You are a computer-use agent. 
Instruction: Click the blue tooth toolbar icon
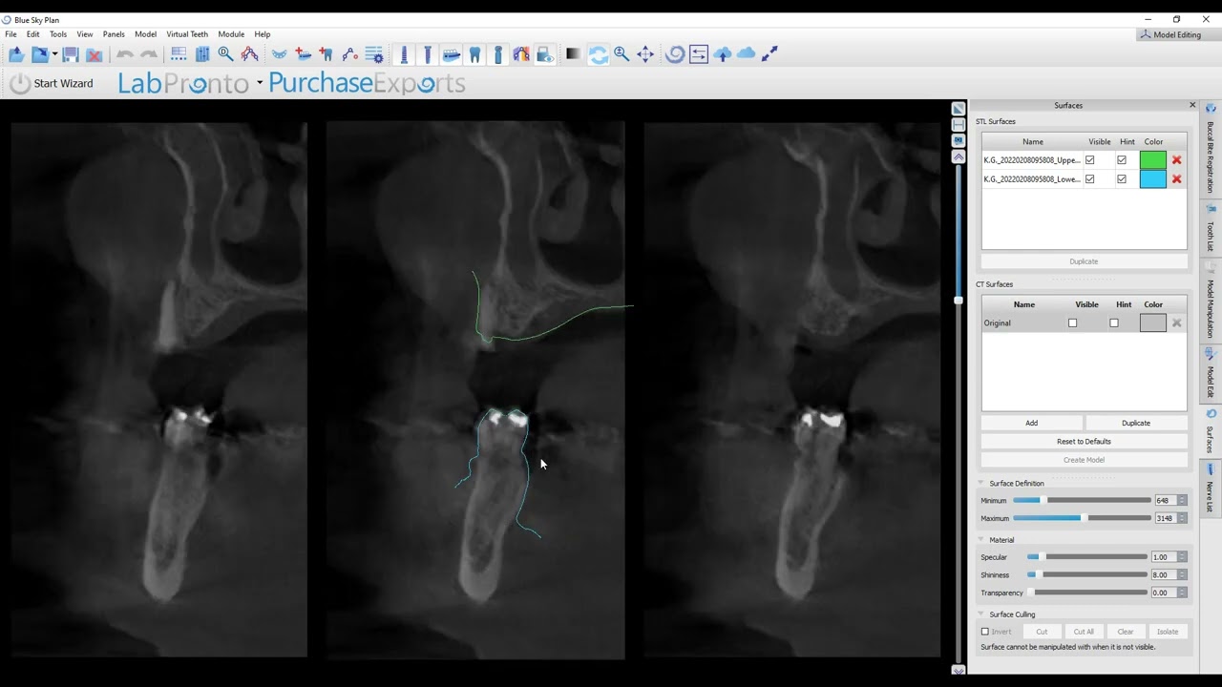474,54
